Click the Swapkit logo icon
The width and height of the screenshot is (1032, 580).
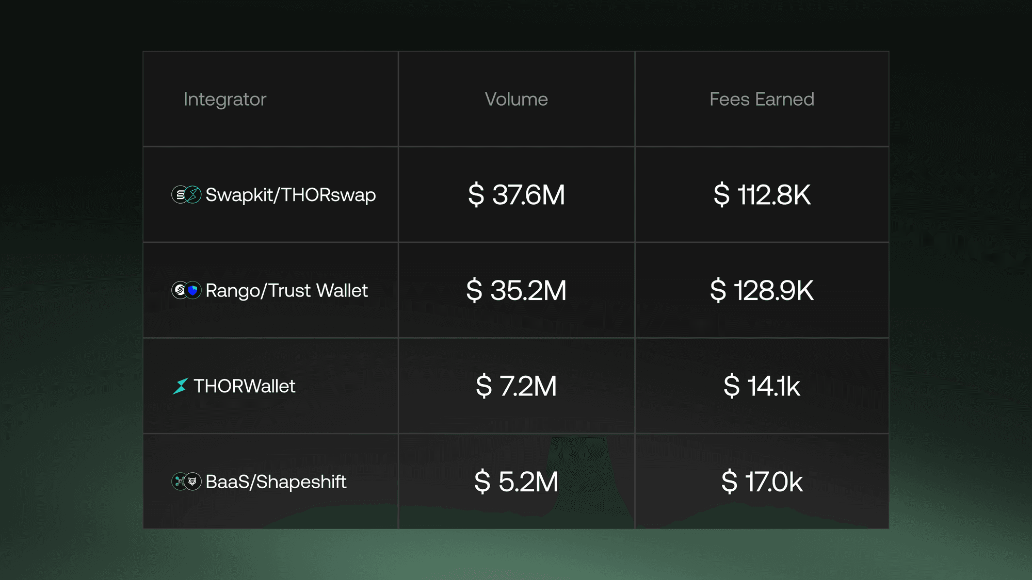[179, 195]
